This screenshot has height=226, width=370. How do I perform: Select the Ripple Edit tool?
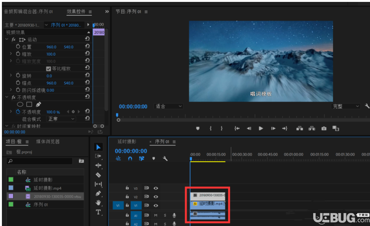click(98, 165)
